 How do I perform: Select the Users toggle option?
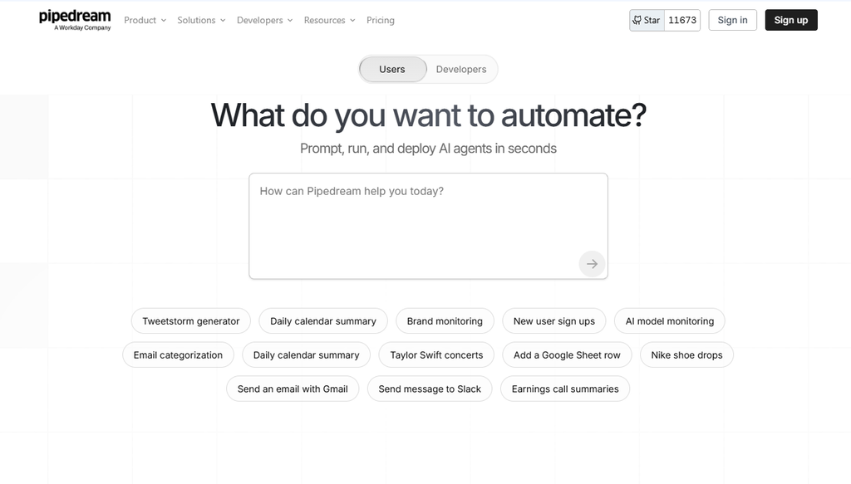point(392,70)
